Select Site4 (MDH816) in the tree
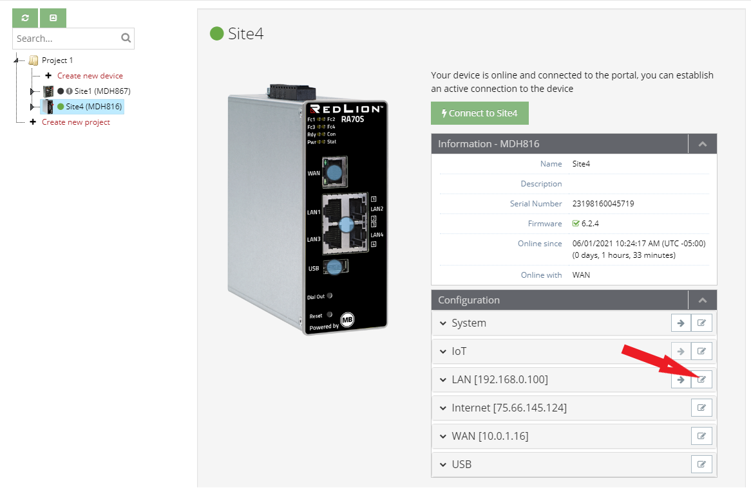This screenshot has height=488, width=751. click(94, 107)
